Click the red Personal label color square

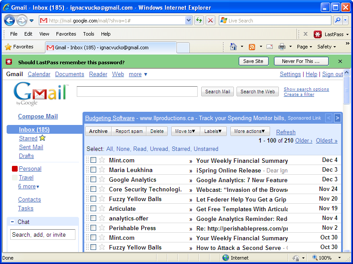pos(15,169)
